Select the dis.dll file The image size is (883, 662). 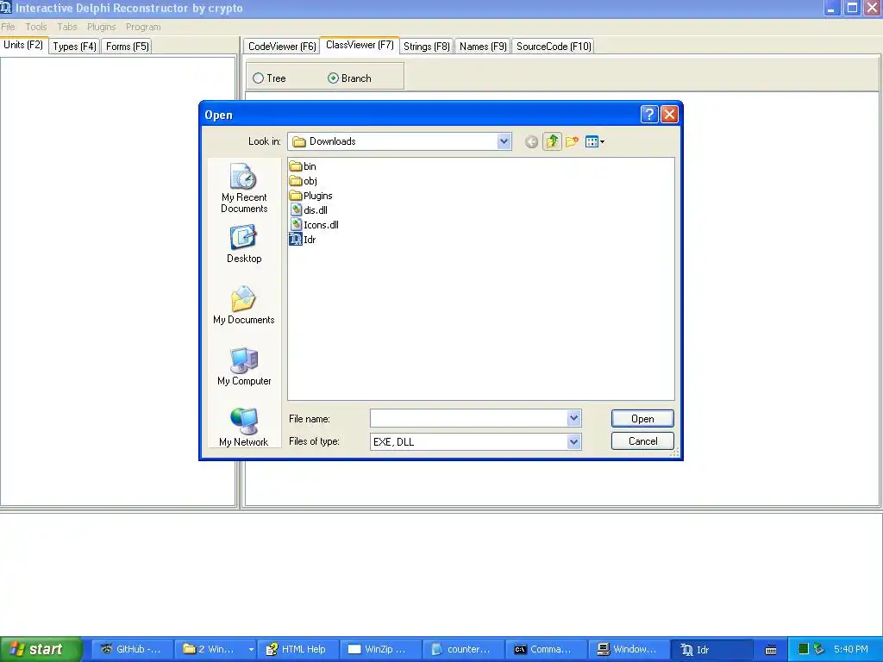pos(309,210)
